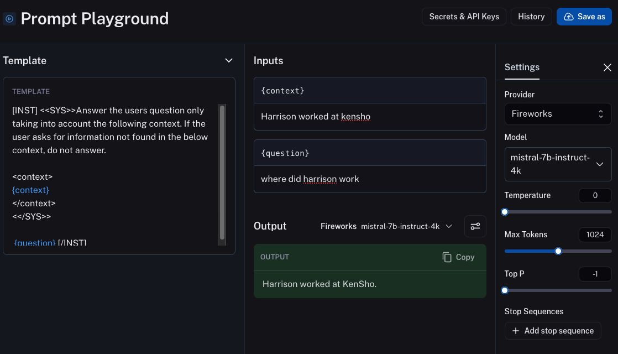Click the template editor scrollbar
Viewport: 618px width, 354px height.
(x=222, y=171)
